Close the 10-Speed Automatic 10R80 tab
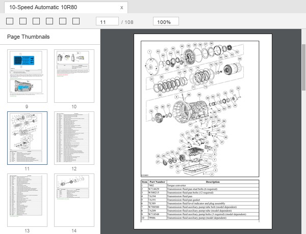The image size is (306, 234). click(121, 8)
